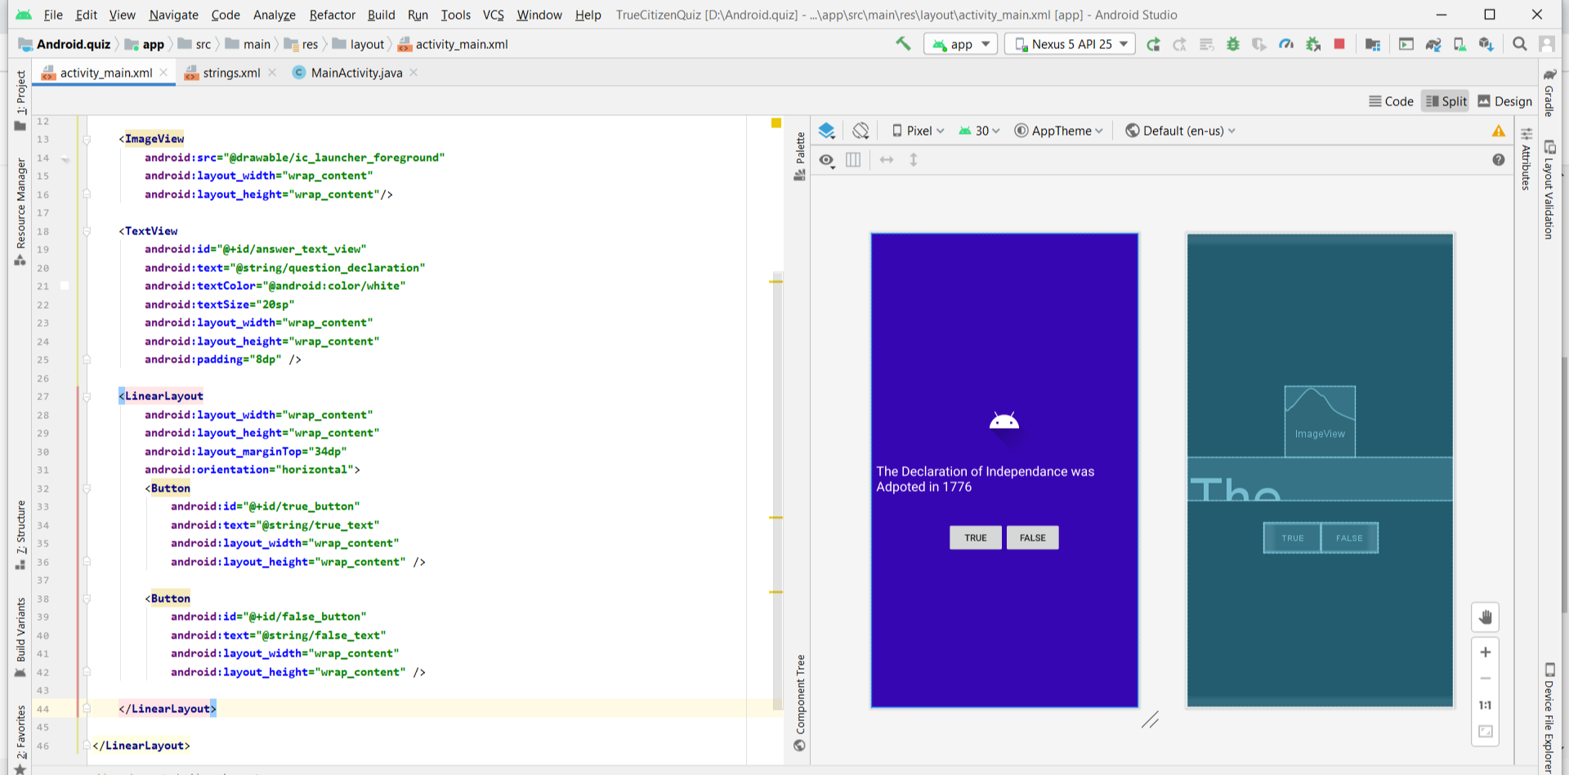Screen dimensions: 1569x775
Task: Open the Nexus 5 API 25 device dropdown
Action: [1071, 44]
